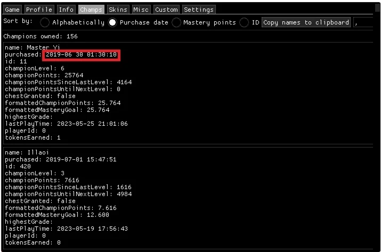Select the Champs tab

click(91, 10)
